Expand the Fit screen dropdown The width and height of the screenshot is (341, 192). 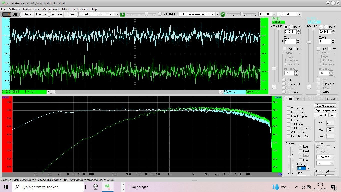coord(332,157)
